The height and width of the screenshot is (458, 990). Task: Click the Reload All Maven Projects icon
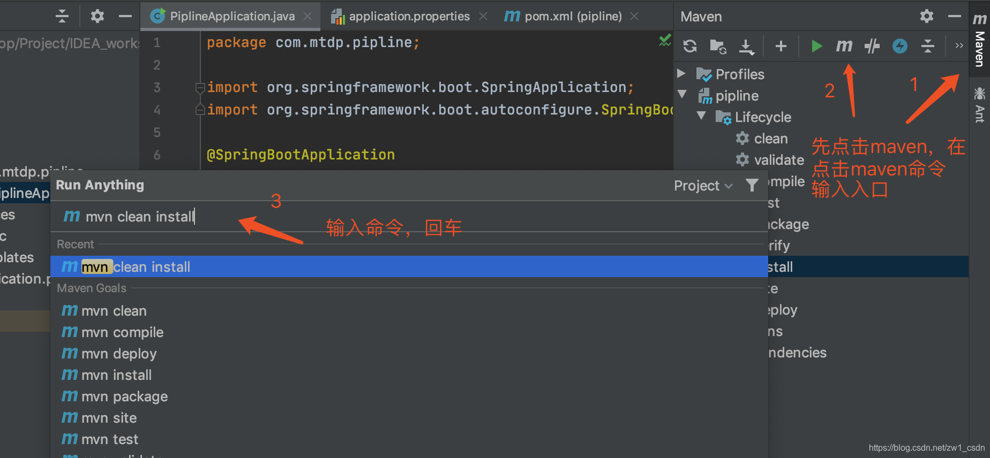(690, 47)
